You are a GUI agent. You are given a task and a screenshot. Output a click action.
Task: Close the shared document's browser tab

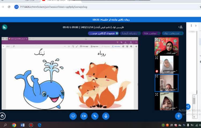(x=27, y=39)
